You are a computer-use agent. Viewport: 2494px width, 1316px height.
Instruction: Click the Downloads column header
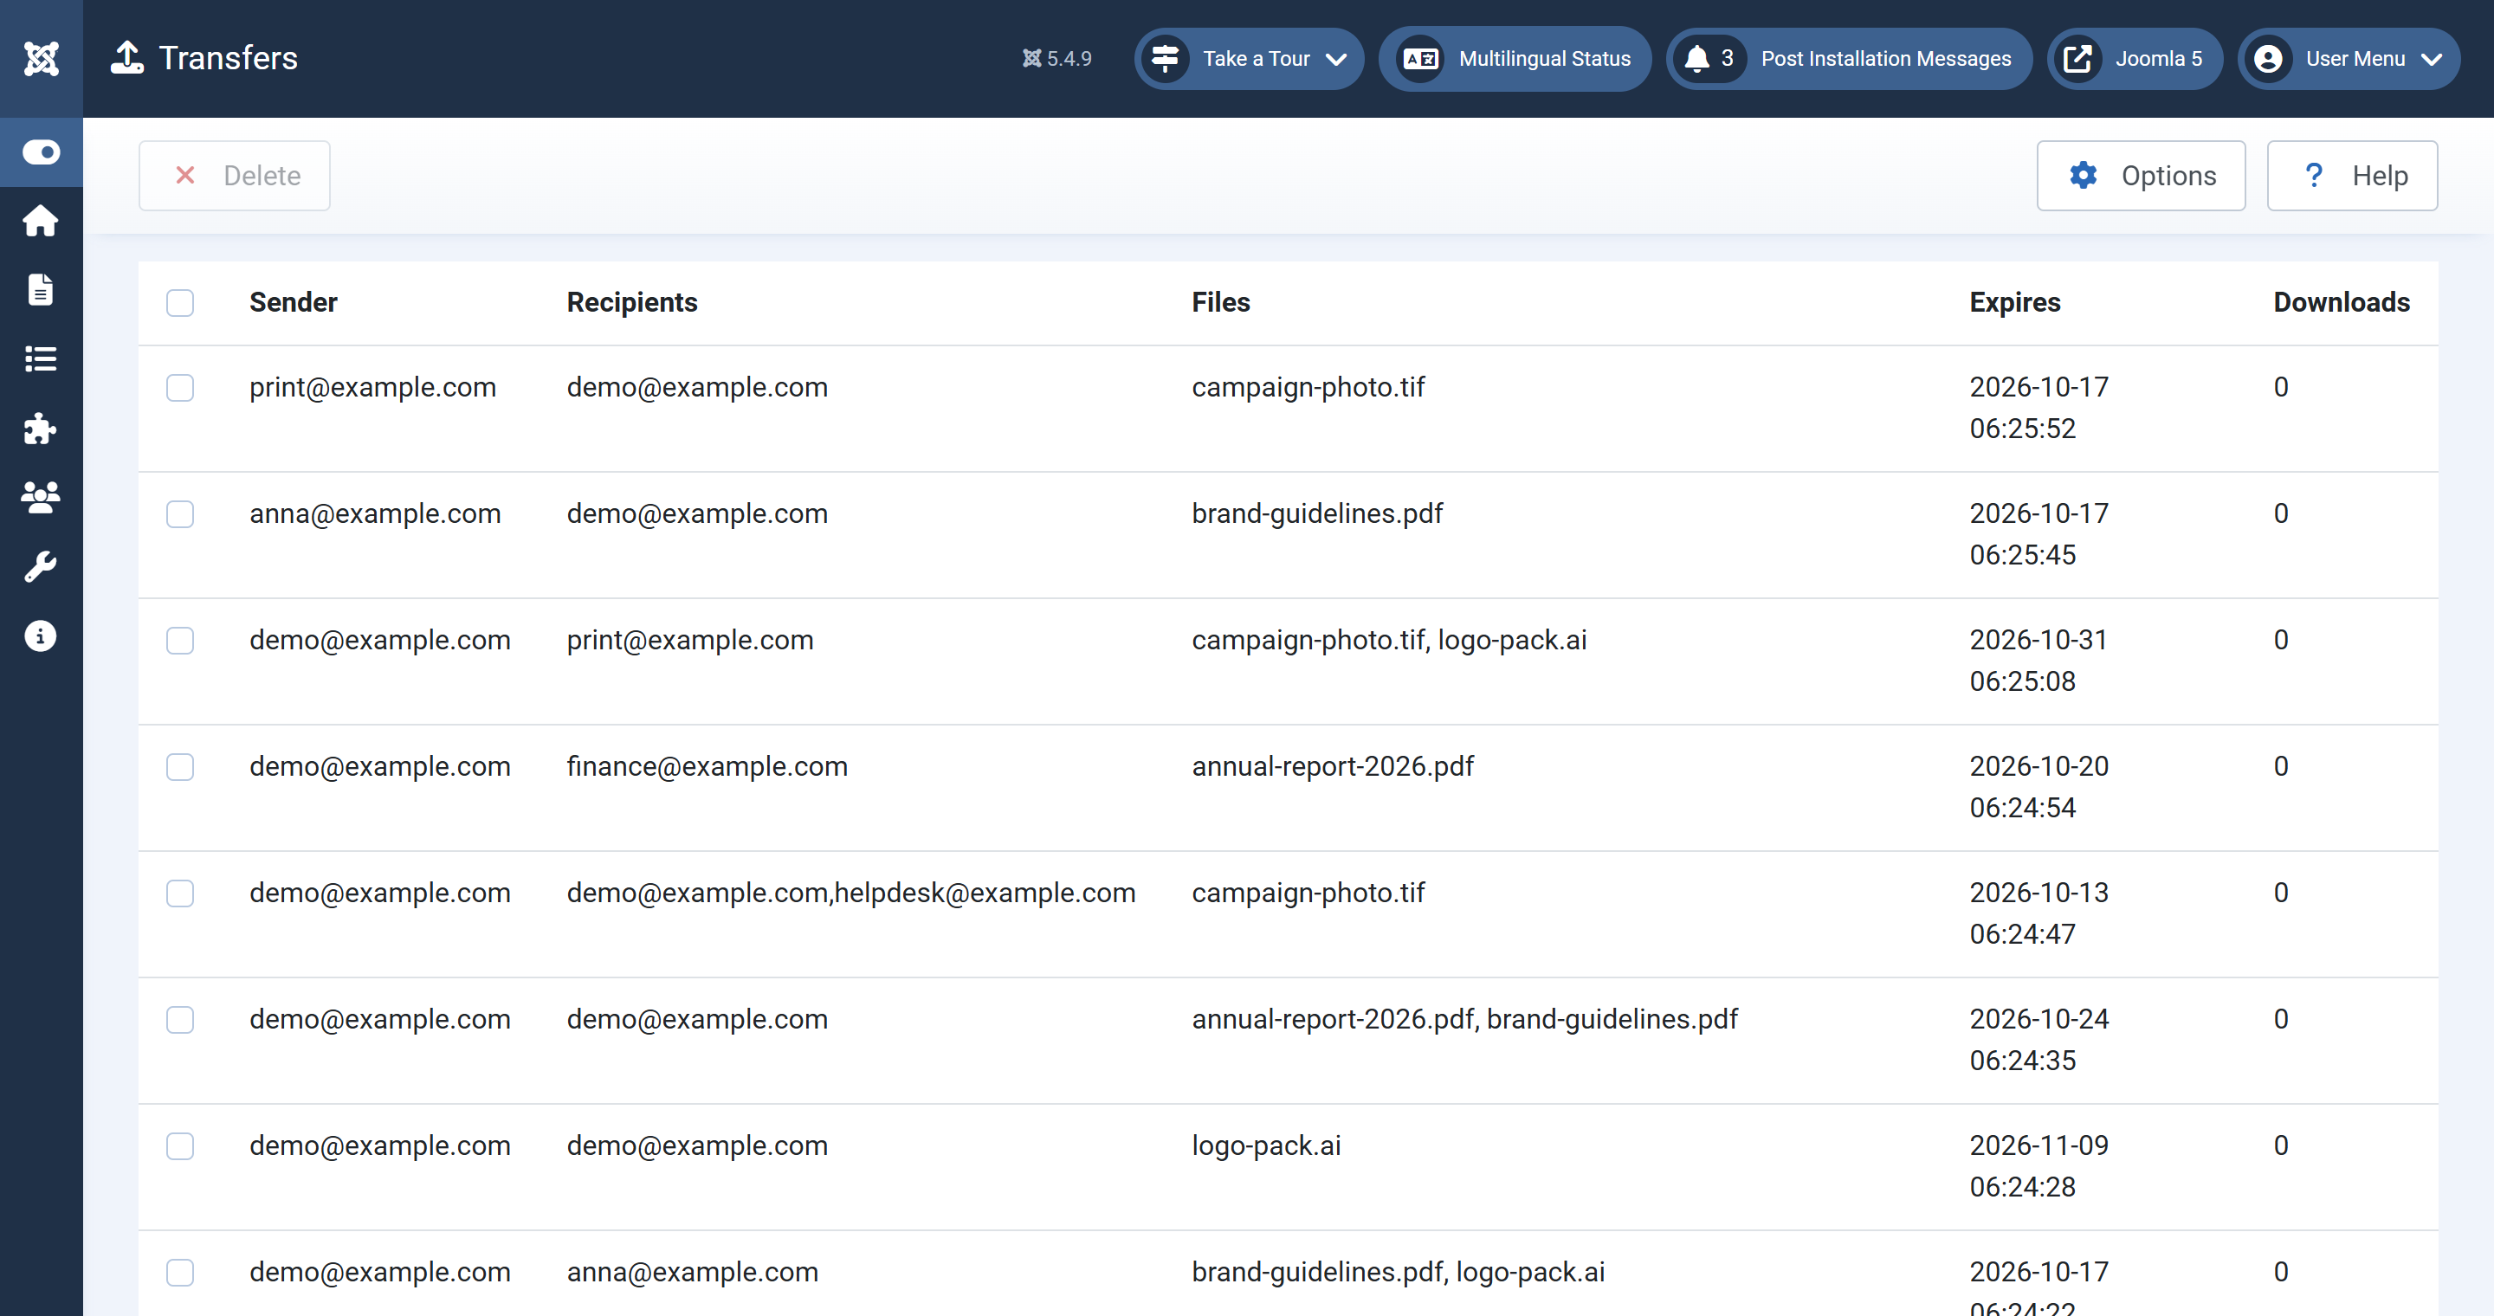(2341, 303)
